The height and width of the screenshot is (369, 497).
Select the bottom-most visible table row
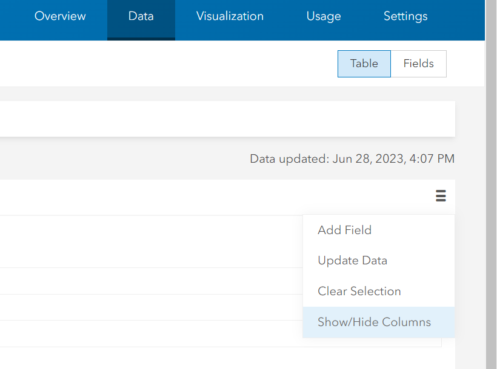152,333
